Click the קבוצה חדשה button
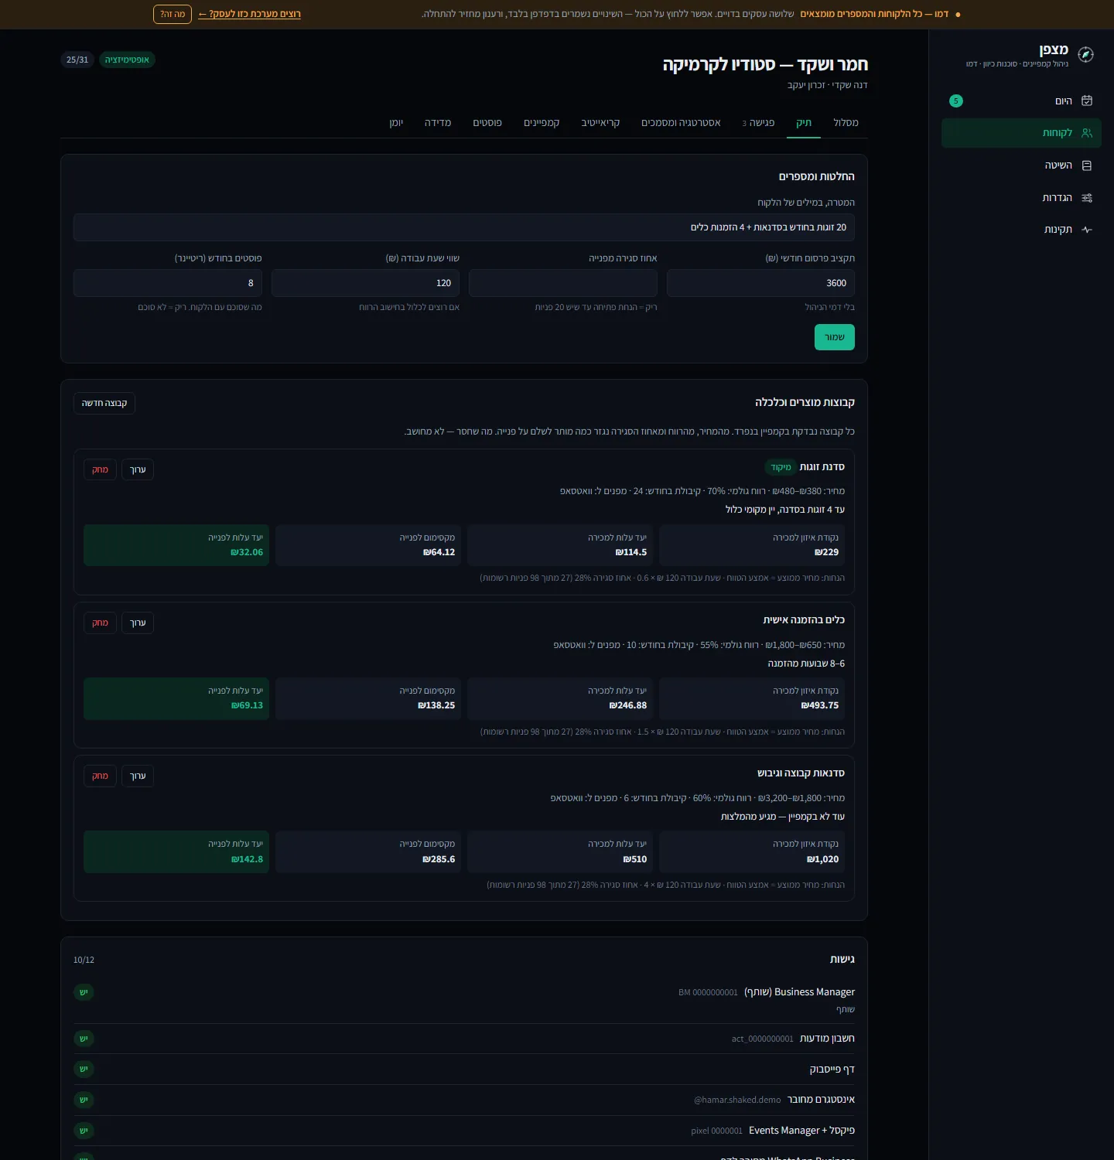 (104, 403)
